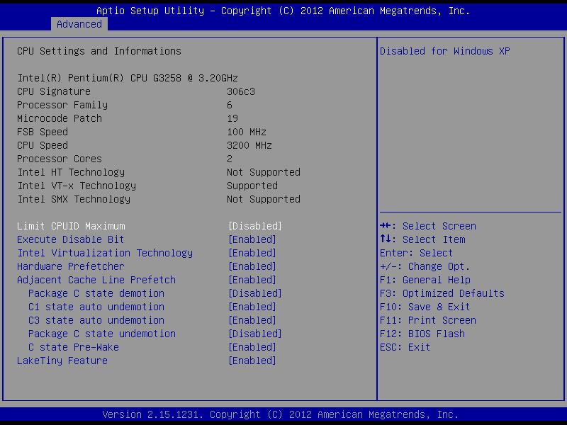Click the Microcode Patch value 19
The image size is (567, 425).
(232, 118)
